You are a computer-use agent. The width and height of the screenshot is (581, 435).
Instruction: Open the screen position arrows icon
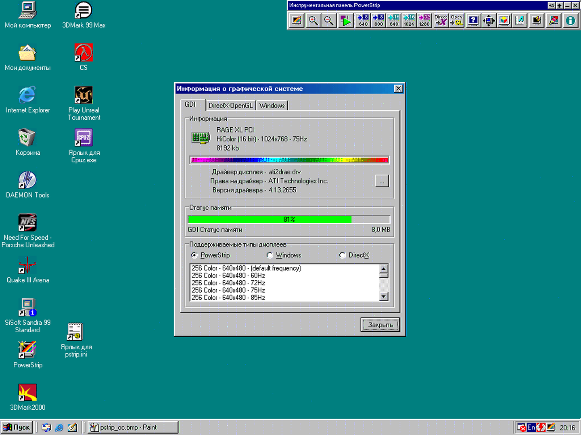click(x=489, y=20)
